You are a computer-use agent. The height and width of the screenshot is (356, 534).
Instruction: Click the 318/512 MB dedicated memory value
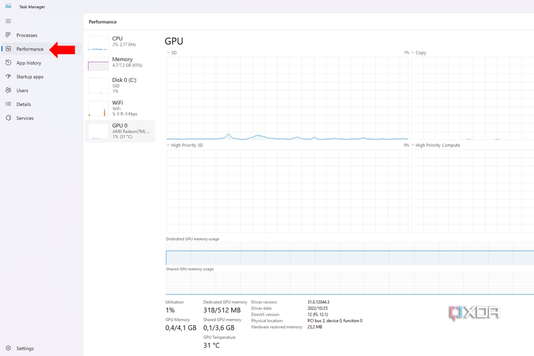(222, 310)
